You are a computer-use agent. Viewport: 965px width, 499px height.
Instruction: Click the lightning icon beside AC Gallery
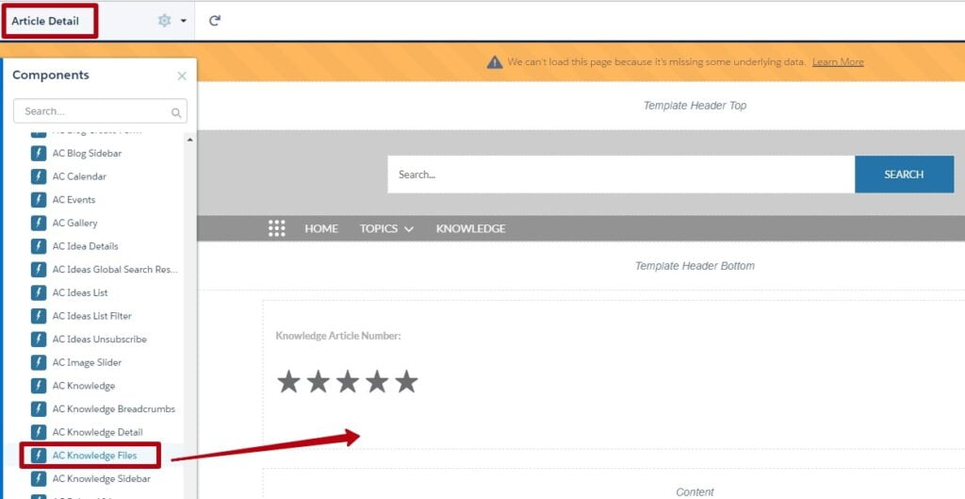click(39, 223)
